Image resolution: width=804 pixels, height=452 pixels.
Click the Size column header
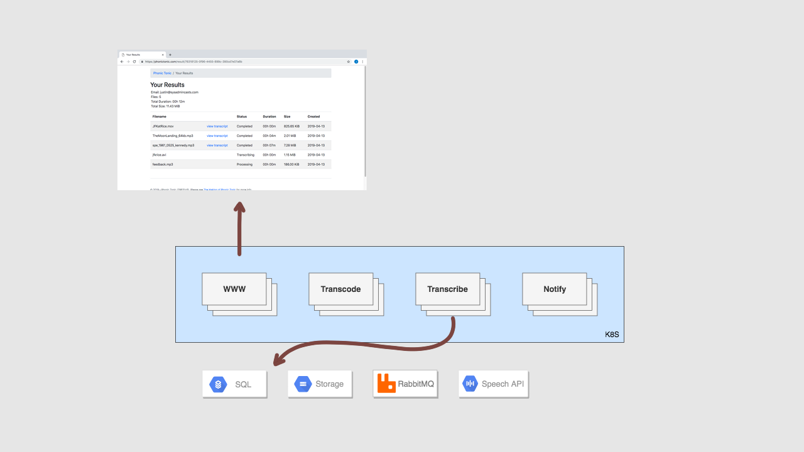click(287, 117)
